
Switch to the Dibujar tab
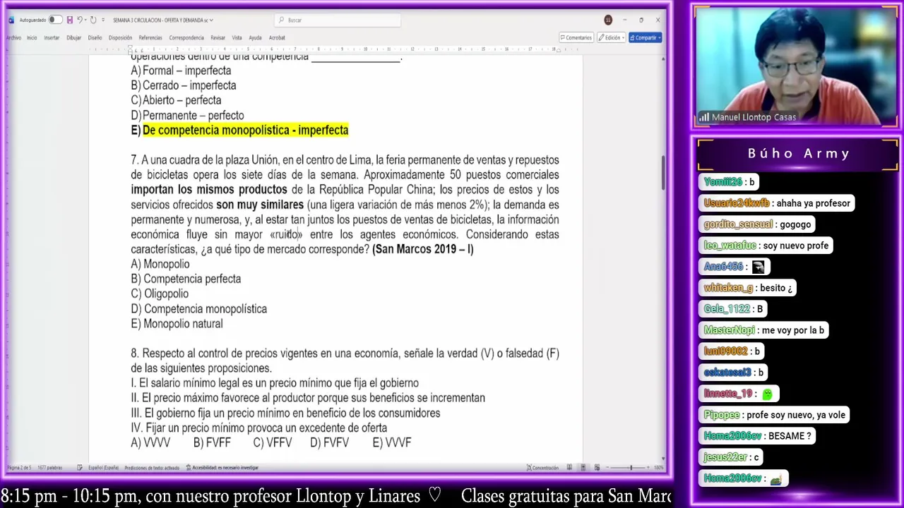(74, 37)
